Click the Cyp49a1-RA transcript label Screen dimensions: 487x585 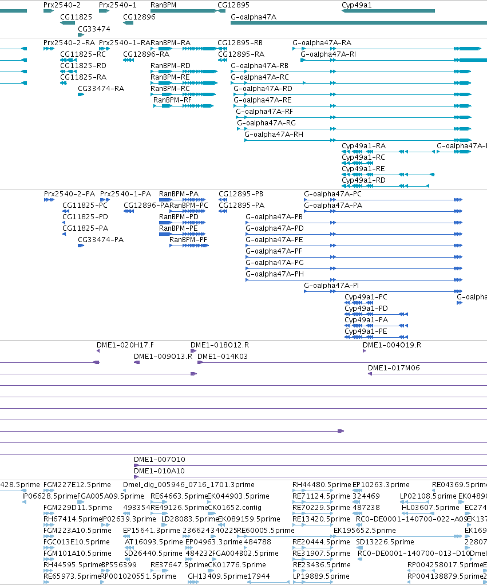point(363,146)
